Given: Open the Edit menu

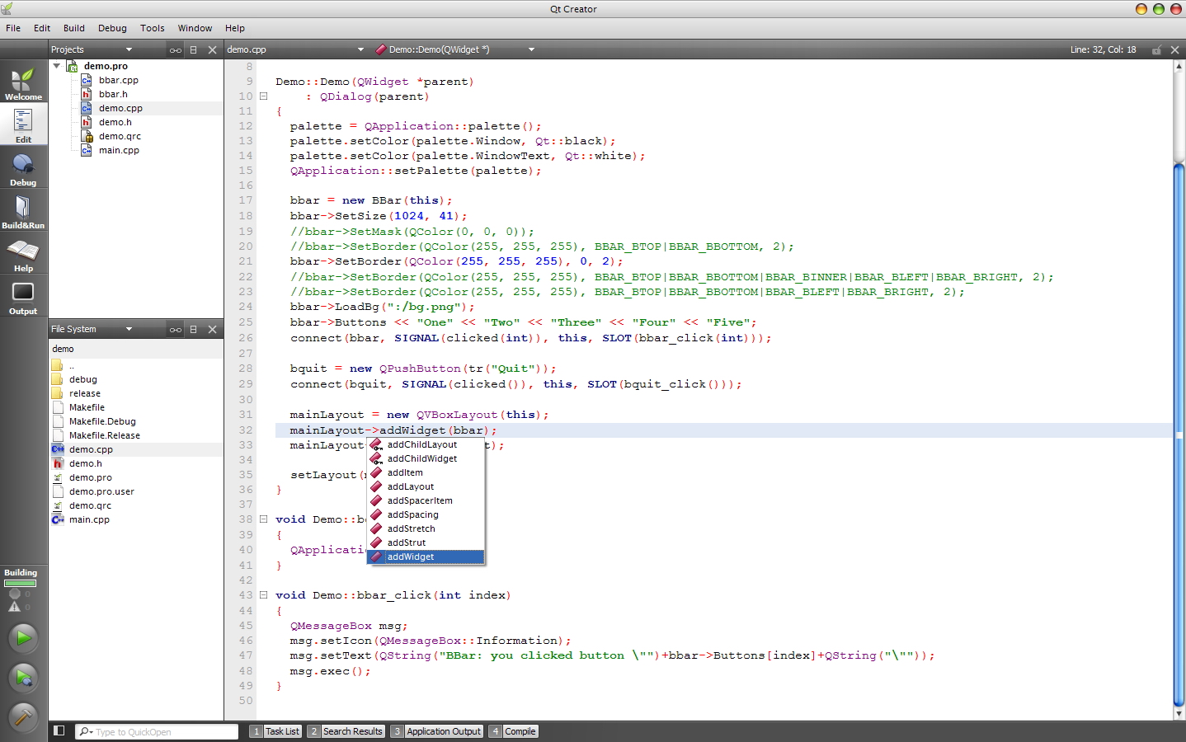Looking at the screenshot, I should 42,28.
